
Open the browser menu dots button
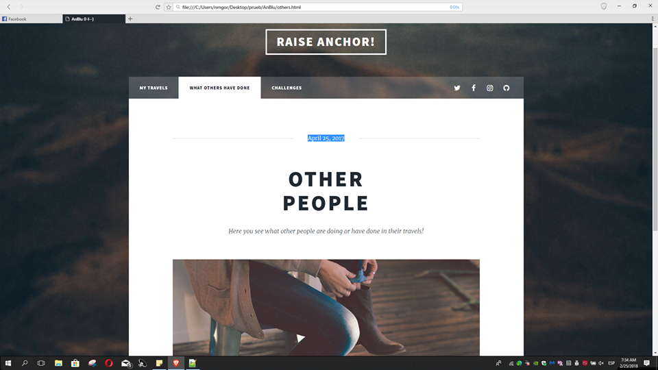[653, 19]
